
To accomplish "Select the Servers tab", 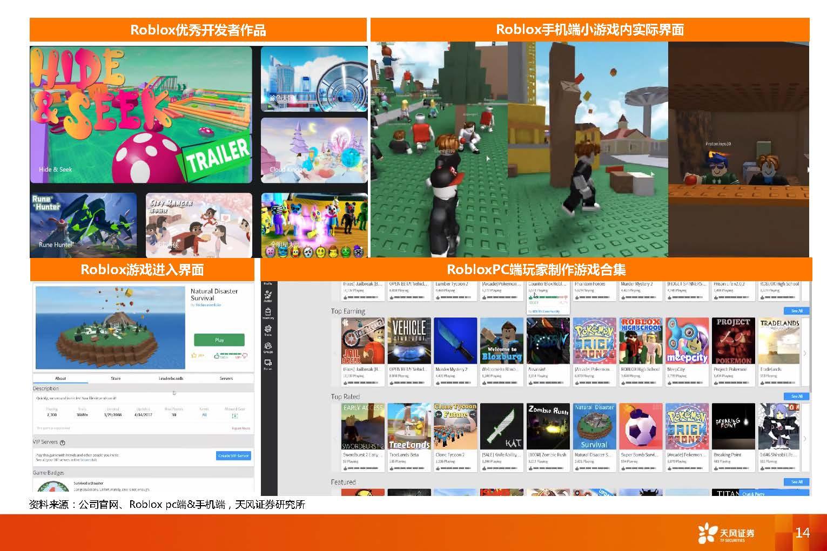I will (226, 378).
